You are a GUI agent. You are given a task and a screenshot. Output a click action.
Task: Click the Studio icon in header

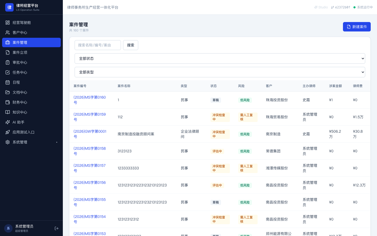coord(316,7)
